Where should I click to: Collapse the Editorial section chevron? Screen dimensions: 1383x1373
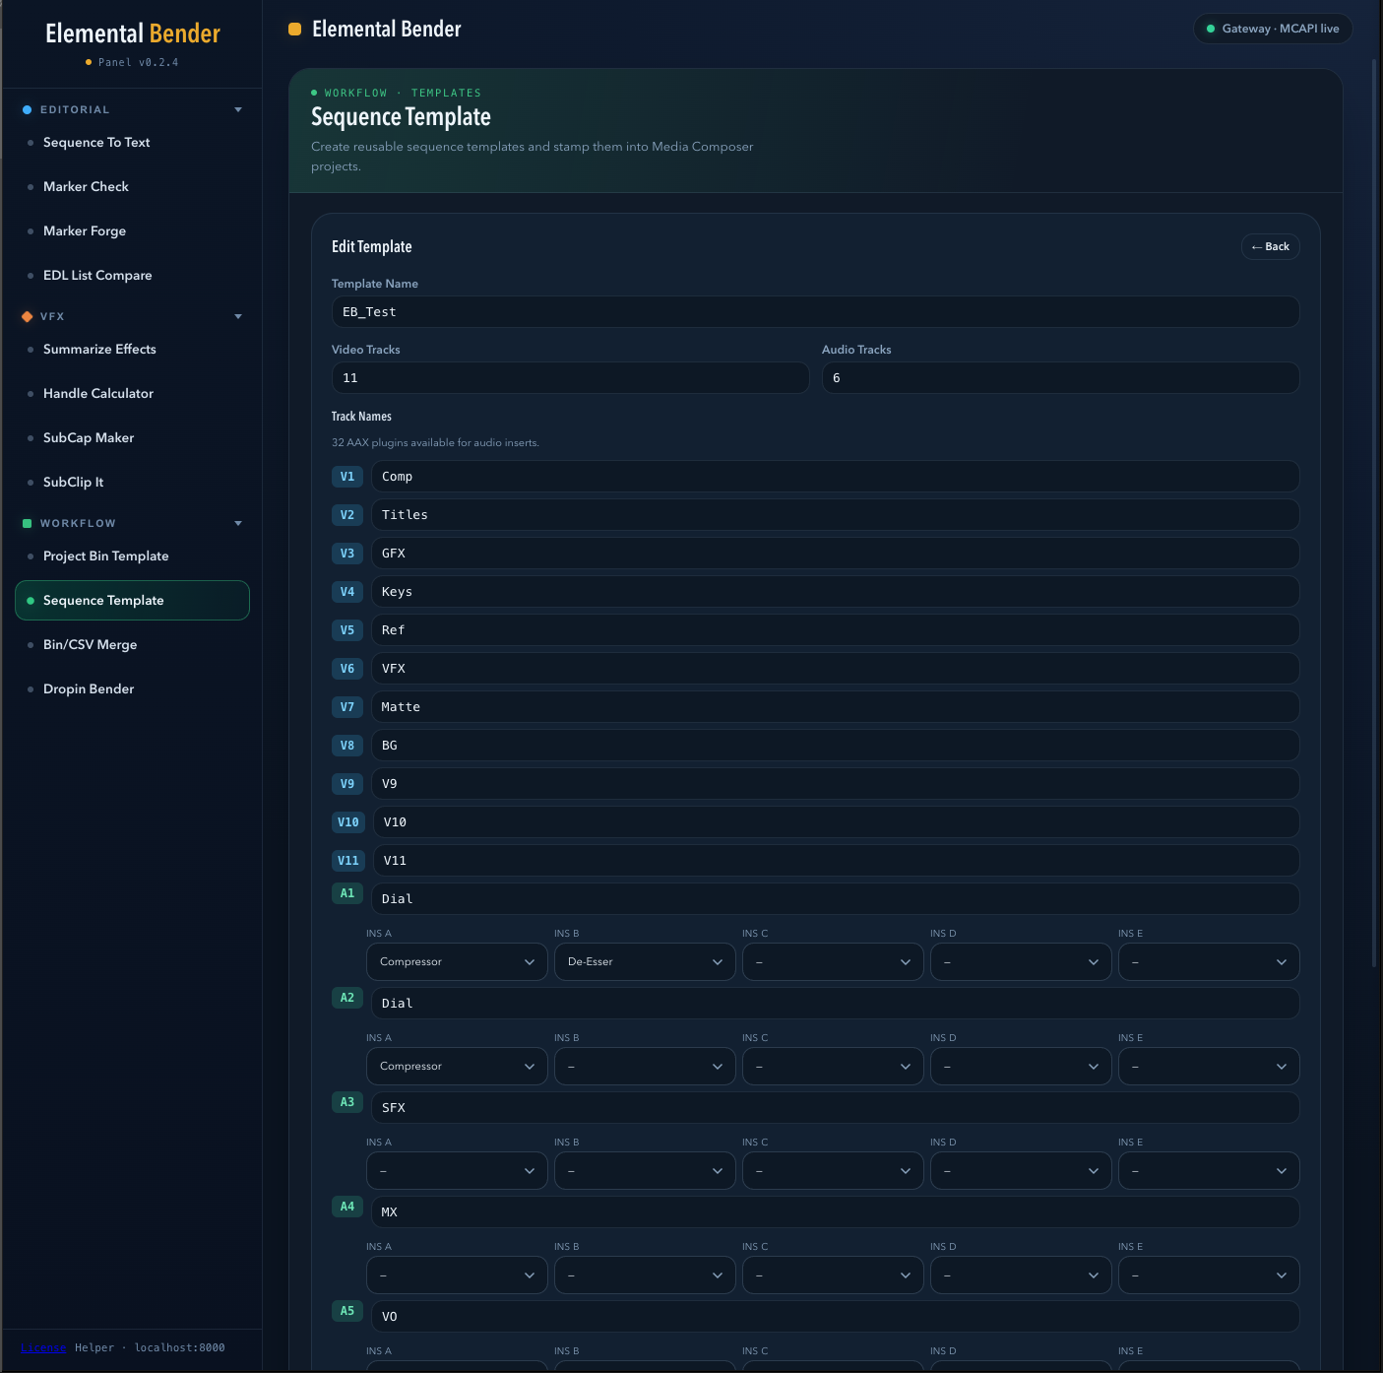[238, 109]
